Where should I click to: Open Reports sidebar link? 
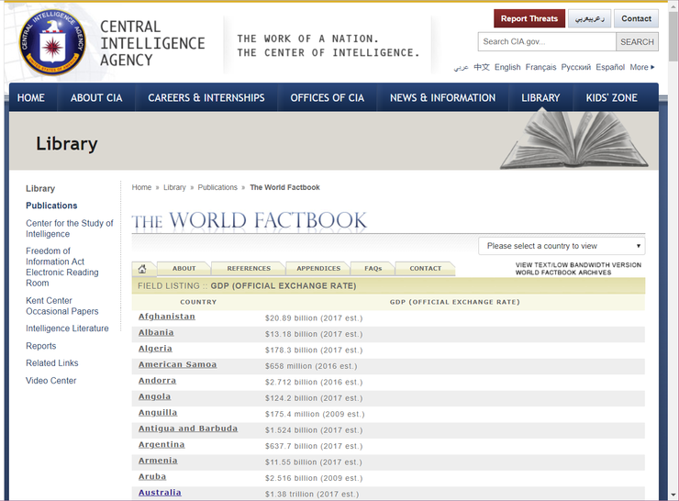[x=40, y=346]
